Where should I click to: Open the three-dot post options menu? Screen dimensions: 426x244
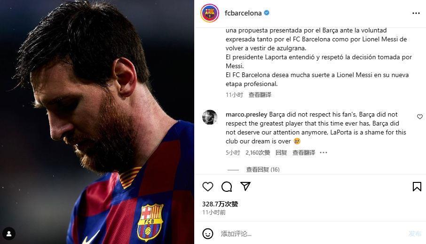[416, 13]
